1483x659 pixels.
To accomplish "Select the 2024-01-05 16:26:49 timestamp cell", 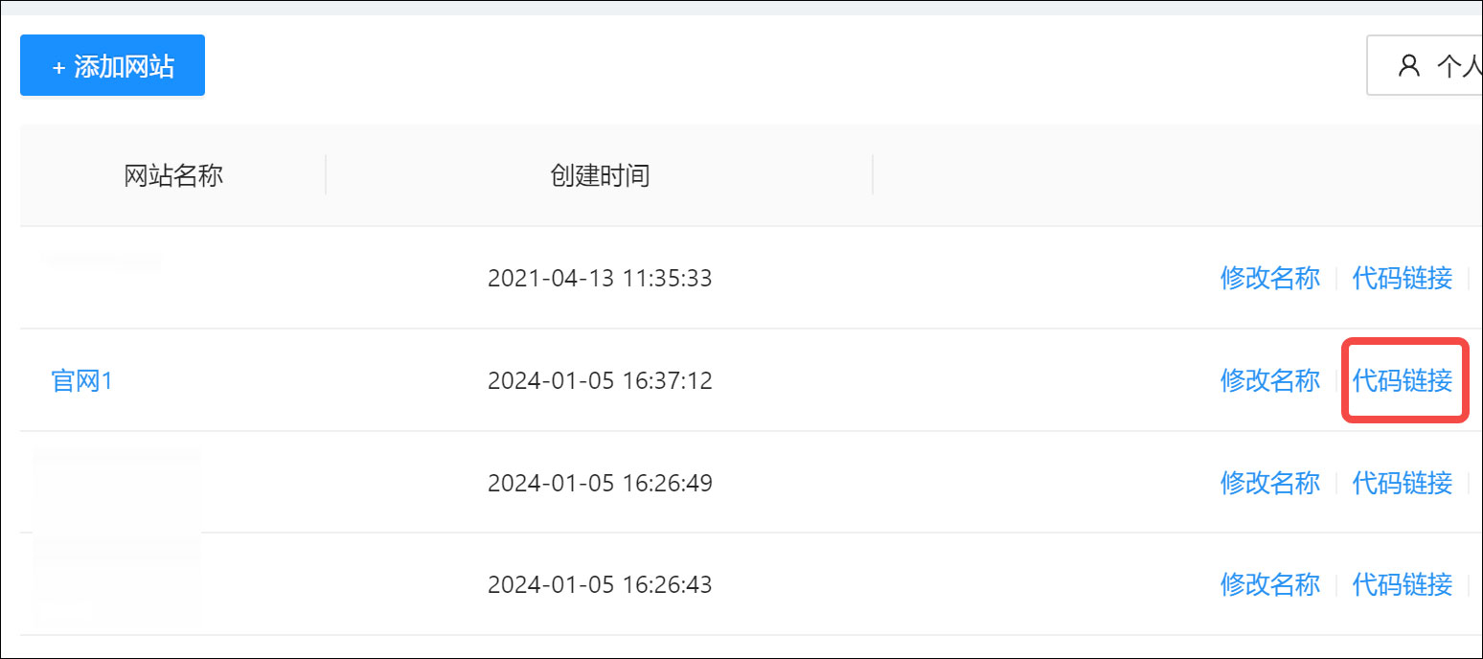I will (600, 482).
